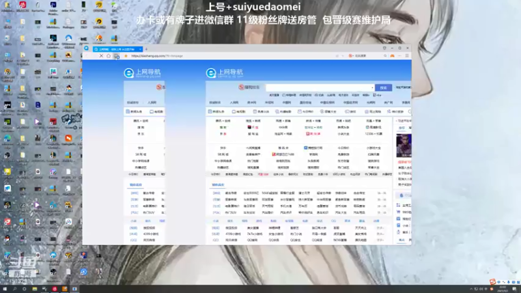Open the 人民网 link in right navigation row

(234, 103)
